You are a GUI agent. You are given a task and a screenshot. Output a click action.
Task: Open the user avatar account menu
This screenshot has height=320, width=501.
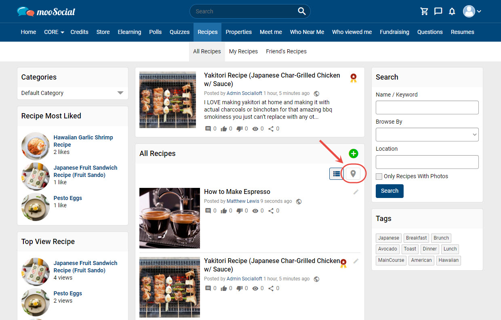point(472,11)
